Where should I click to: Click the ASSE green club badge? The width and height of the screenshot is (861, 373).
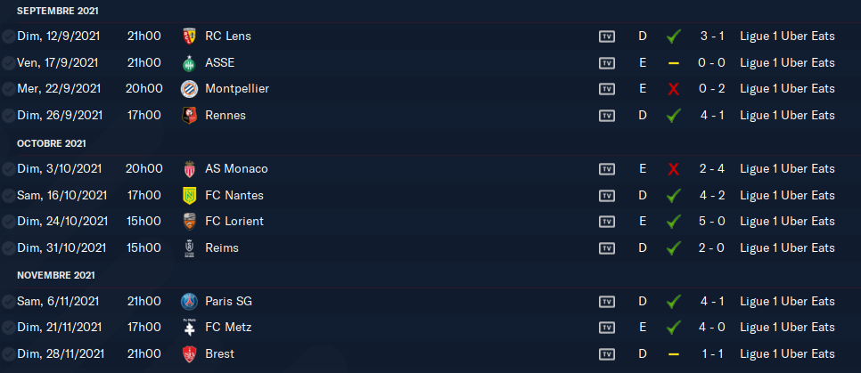click(189, 63)
